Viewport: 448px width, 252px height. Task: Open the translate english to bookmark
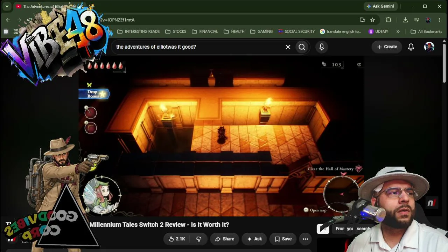[x=341, y=31]
